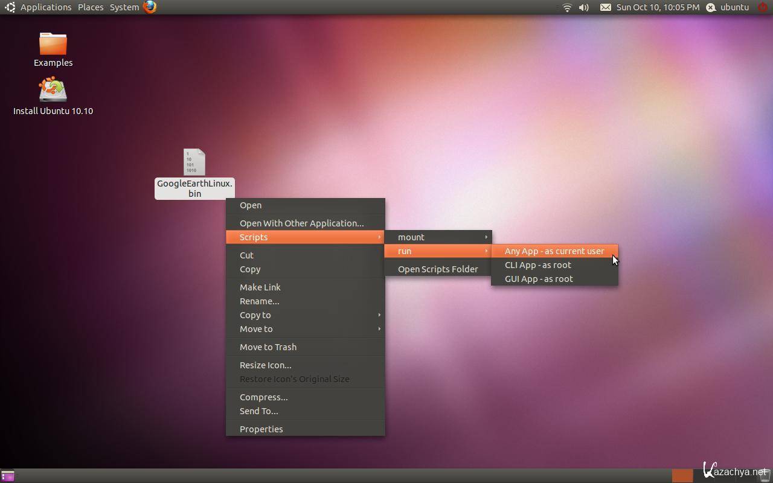
Task: Open the volume indicator
Action: (x=584, y=7)
